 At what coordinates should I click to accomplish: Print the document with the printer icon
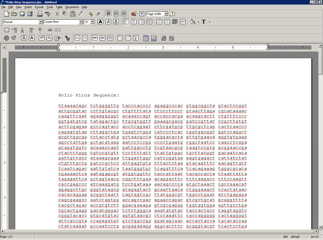point(40,14)
